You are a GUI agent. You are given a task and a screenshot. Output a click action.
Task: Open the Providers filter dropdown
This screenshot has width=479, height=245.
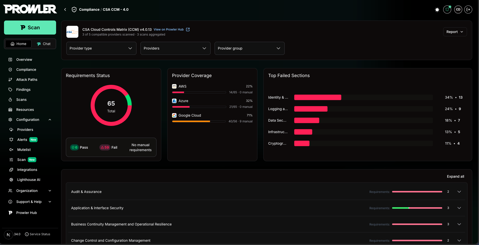[176, 48]
